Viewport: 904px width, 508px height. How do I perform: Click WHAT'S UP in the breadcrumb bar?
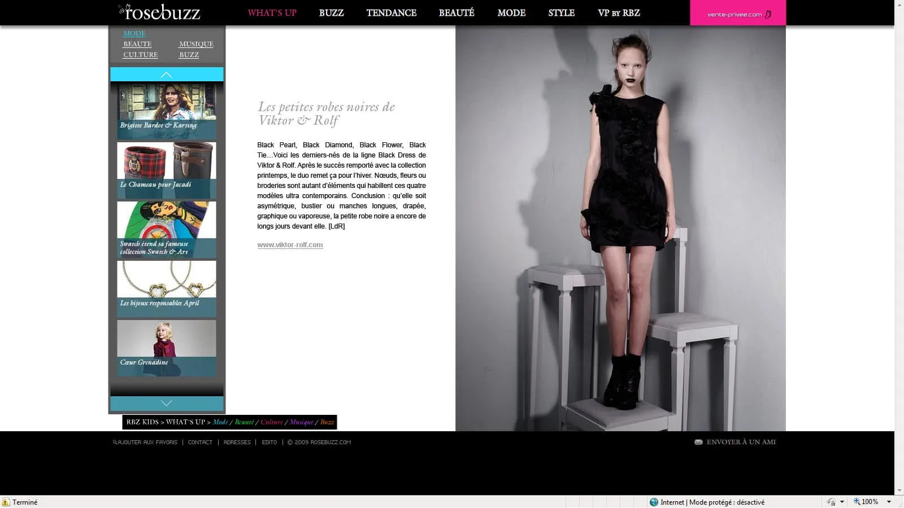click(x=185, y=422)
